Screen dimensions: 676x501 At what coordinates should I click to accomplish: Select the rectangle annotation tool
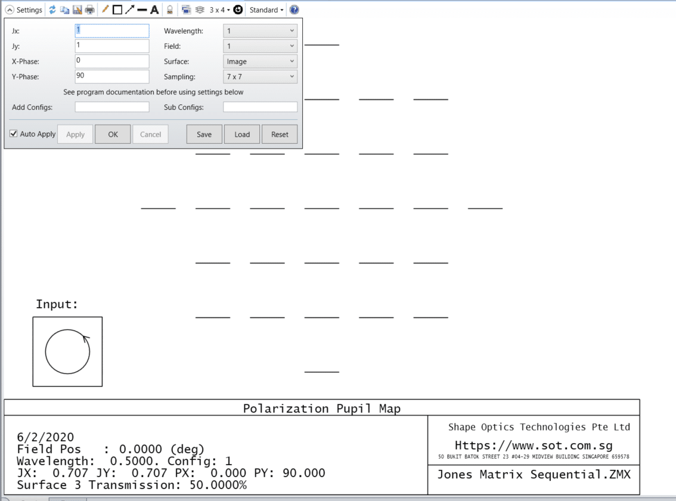pos(117,10)
